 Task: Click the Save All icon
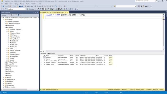[x=22, y=6]
